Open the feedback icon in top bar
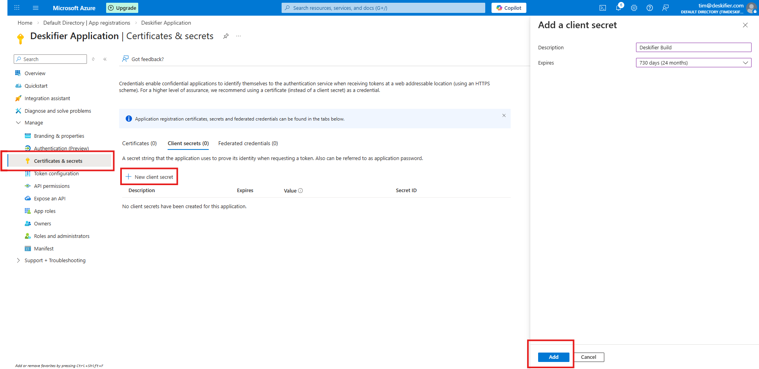759x369 pixels. click(665, 8)
